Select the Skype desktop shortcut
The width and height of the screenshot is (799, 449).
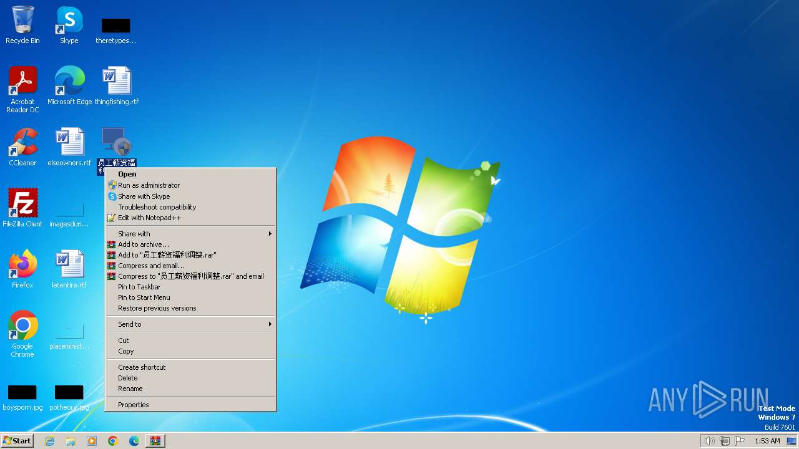click(x=69, y=25)
